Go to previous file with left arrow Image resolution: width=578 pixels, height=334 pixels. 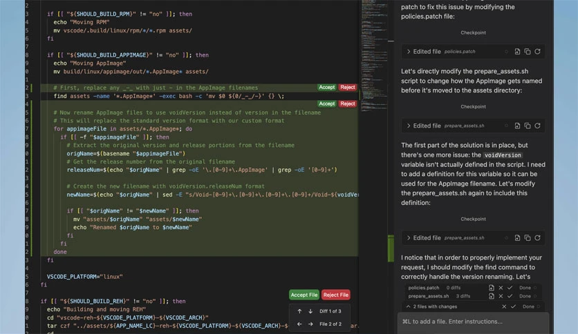(x=299, y=324)
